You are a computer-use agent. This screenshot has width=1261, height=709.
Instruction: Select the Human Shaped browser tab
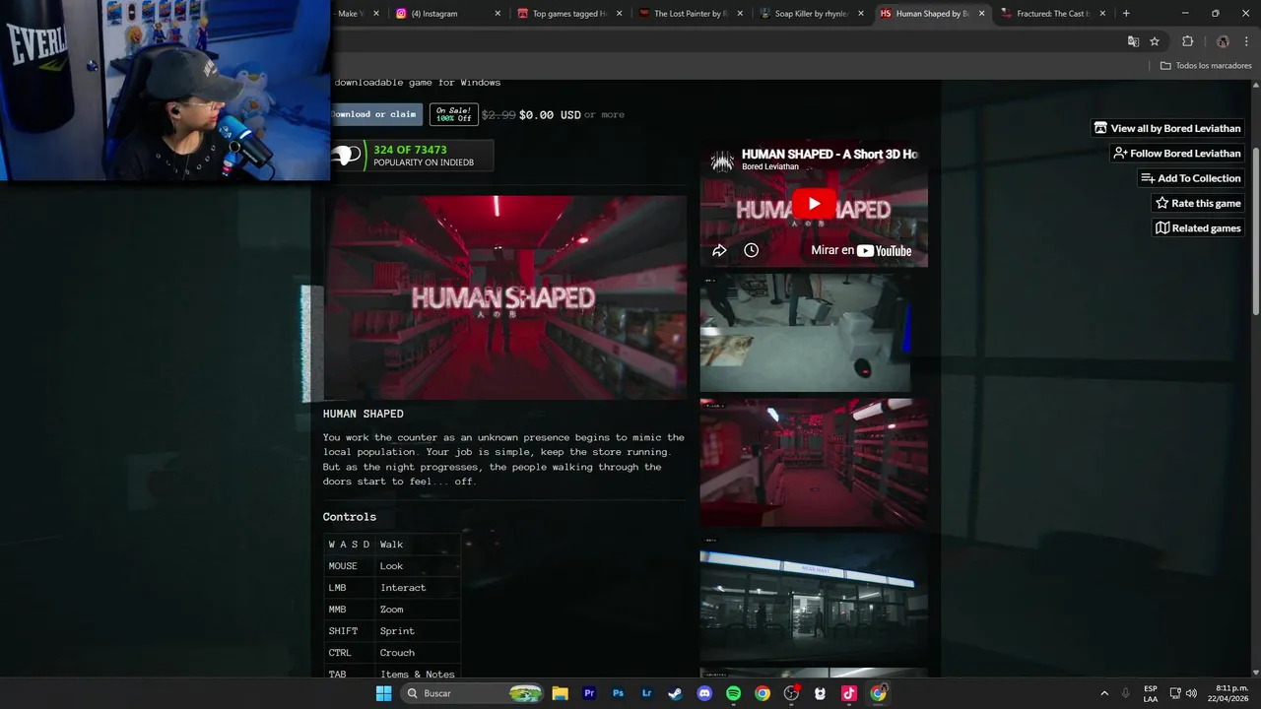tap(931, 14)
